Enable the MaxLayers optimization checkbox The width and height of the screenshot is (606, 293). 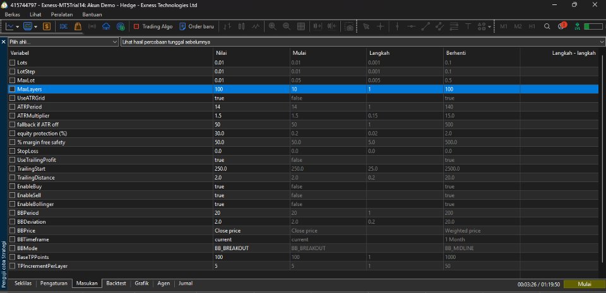[13, 89]
